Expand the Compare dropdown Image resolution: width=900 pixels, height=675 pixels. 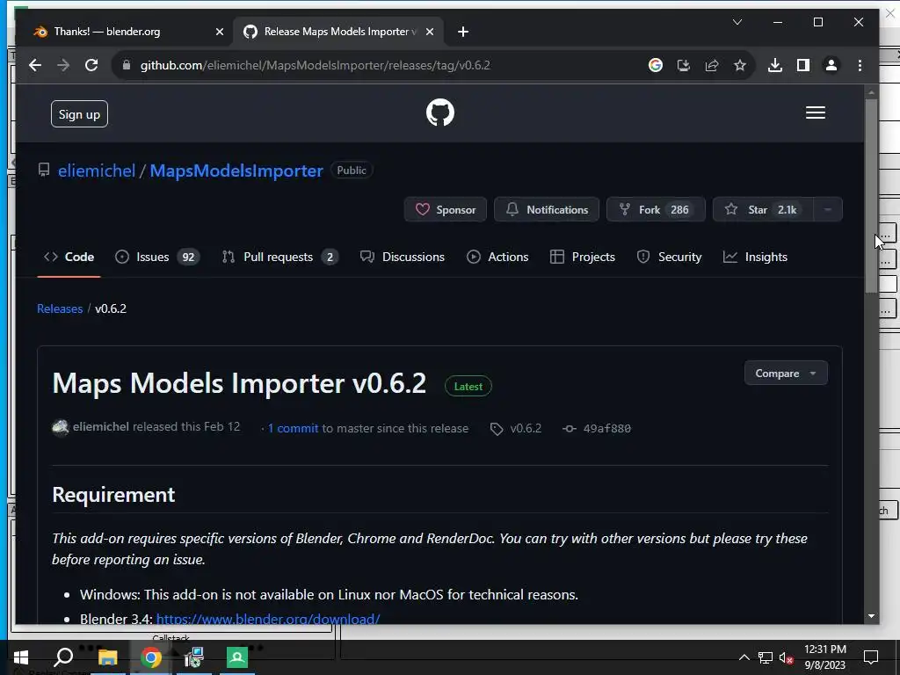786,373
